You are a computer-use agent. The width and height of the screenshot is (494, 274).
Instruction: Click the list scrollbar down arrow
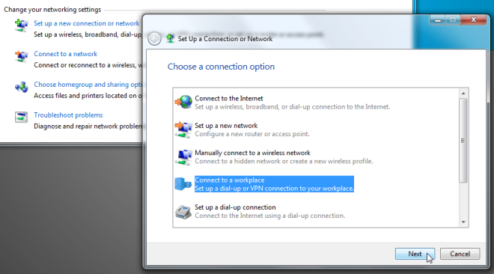pos(463,222)
